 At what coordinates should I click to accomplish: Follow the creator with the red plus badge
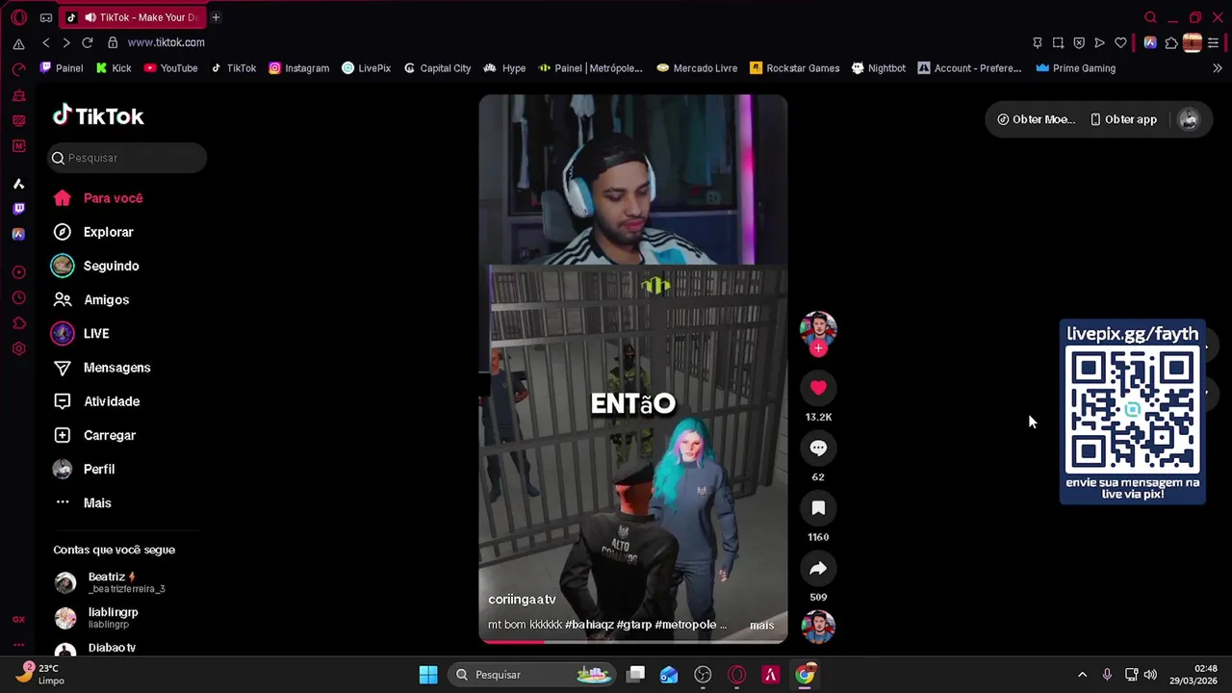click(818, 348)
